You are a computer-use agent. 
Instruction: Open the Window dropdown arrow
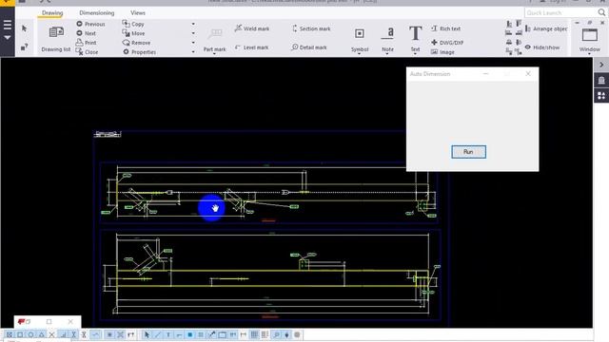pyautogui.click(x=590, y=54)
